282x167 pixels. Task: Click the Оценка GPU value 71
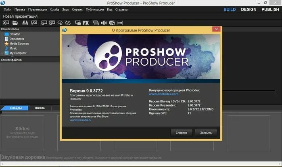pyautogui.click(x=189, y=113)
